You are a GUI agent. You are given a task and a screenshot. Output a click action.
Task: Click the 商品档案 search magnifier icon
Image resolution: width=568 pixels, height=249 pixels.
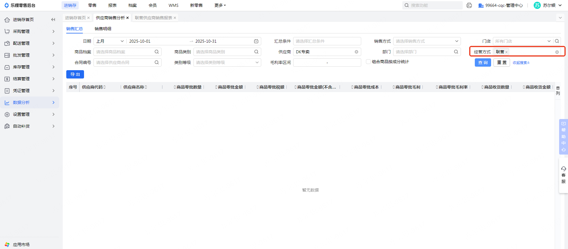157,52
